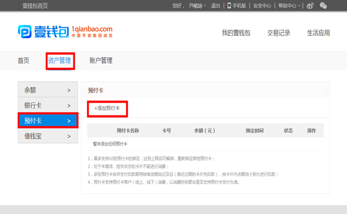The image size is (347, 214).
Task: Select 银行卡 in the sidebar
Action: tap(48, 105)
